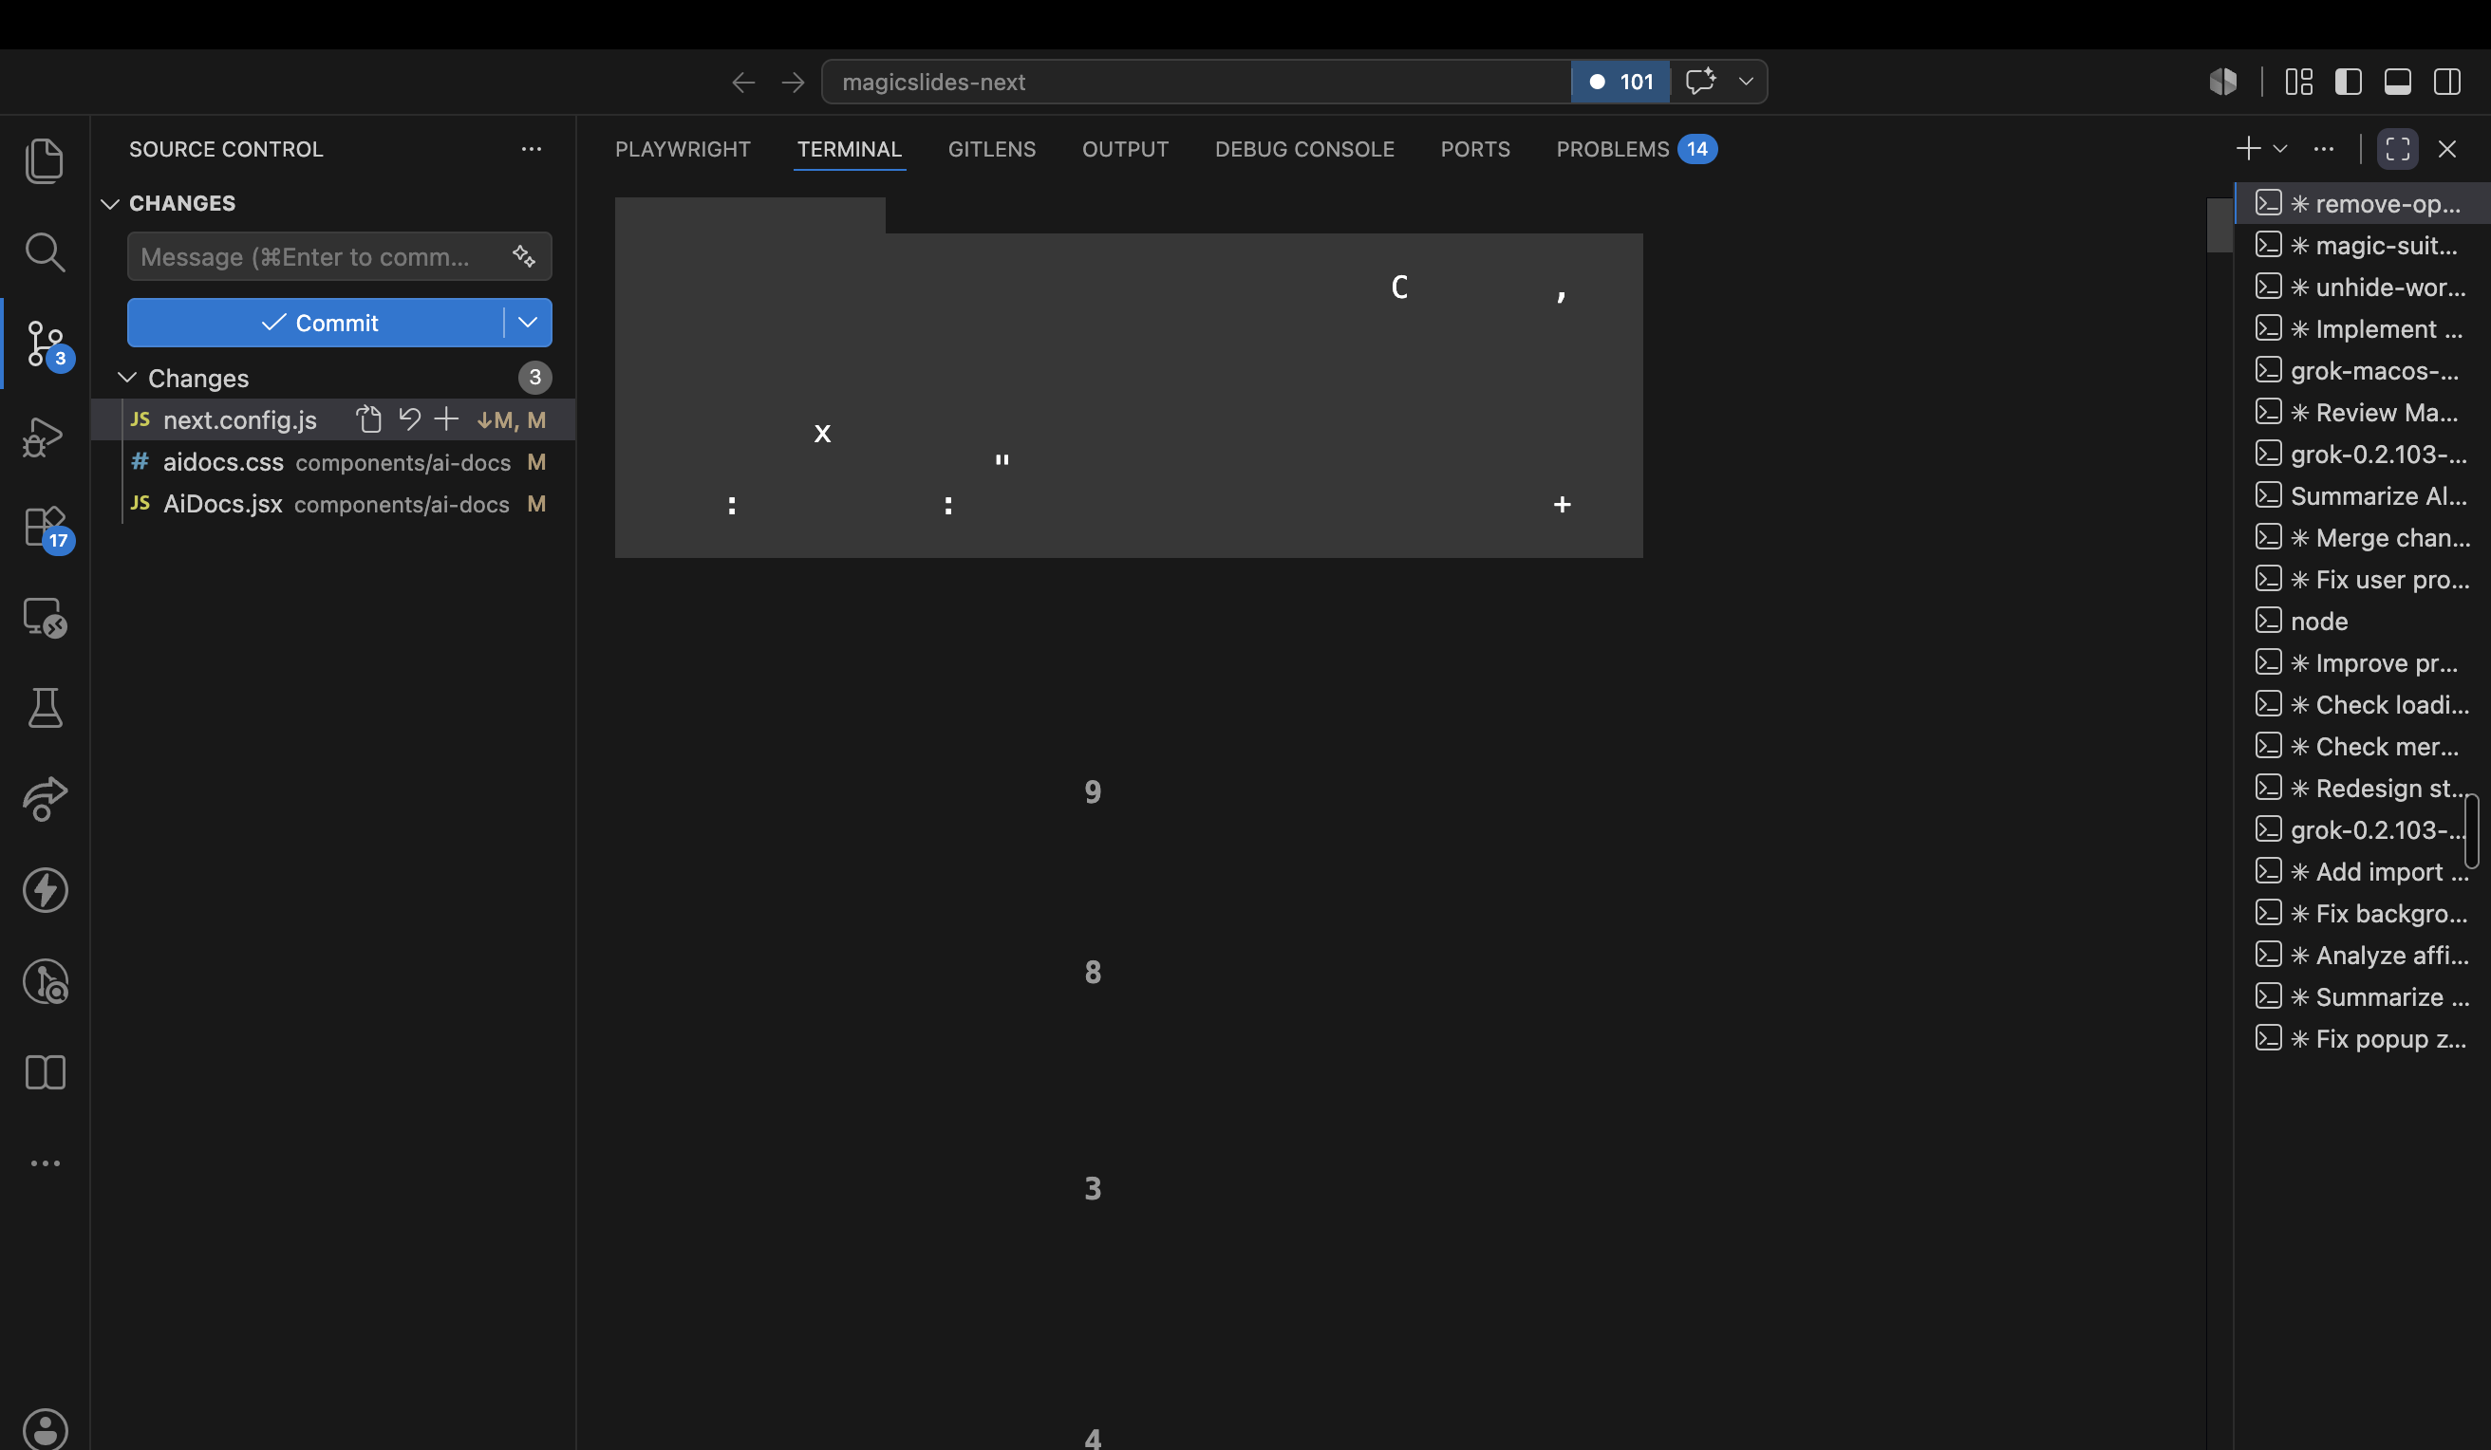
Task: Select the Add import ... terminal
Action: coord(2364,872)
